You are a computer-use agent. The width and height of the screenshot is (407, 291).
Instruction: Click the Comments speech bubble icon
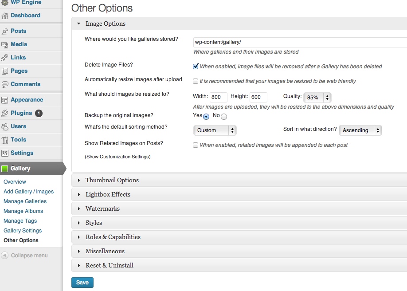5,84
